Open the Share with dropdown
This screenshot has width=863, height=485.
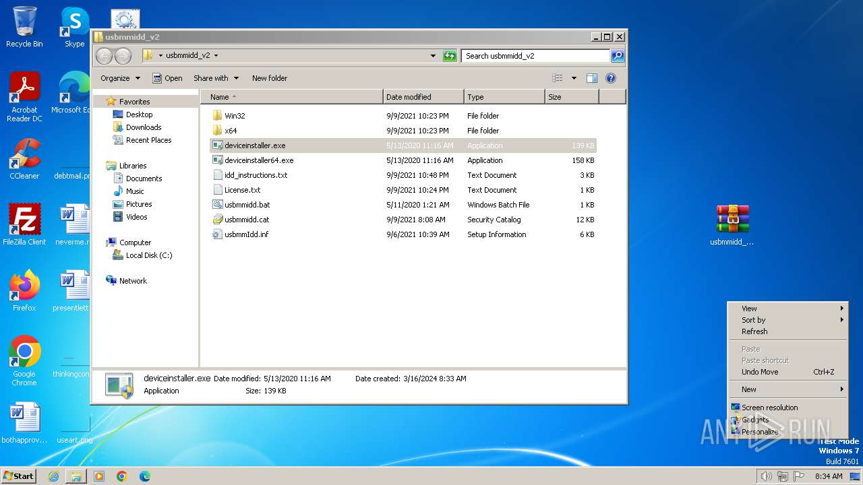(216, 78)
